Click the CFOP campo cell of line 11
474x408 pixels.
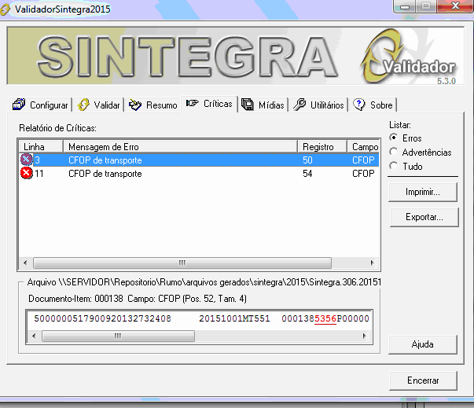363,174
